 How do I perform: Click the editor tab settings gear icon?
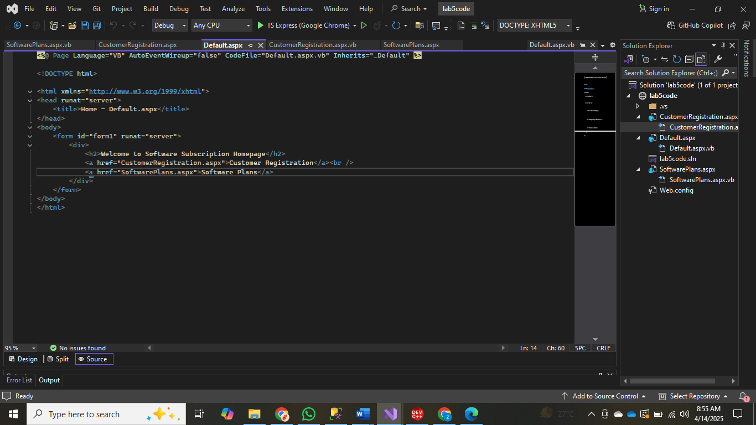tap(612, 45)
